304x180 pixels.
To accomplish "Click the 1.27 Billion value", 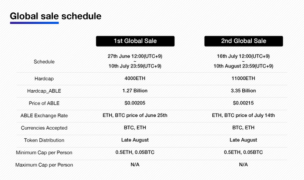I will [135, 91].
